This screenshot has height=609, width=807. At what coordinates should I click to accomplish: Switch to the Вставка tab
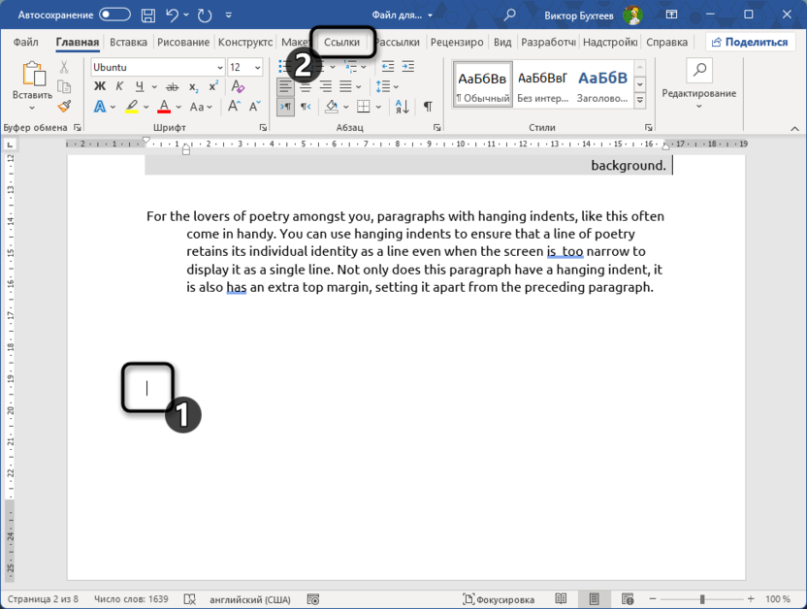(x=128, y=43)
